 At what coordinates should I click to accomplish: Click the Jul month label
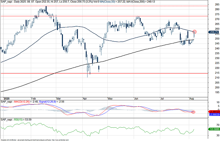tap(162, 99)
